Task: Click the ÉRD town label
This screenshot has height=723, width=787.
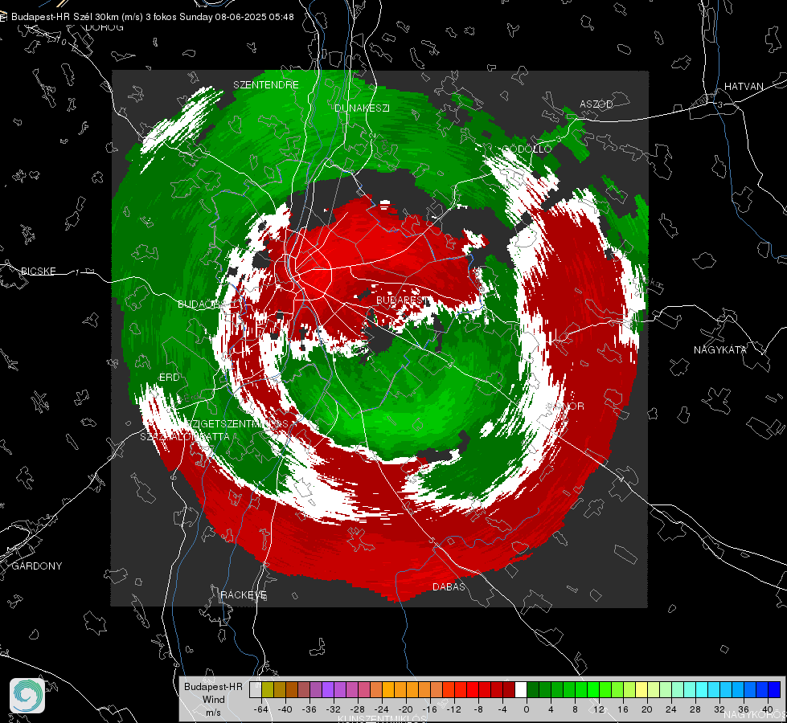Action: tap(169, 378)
